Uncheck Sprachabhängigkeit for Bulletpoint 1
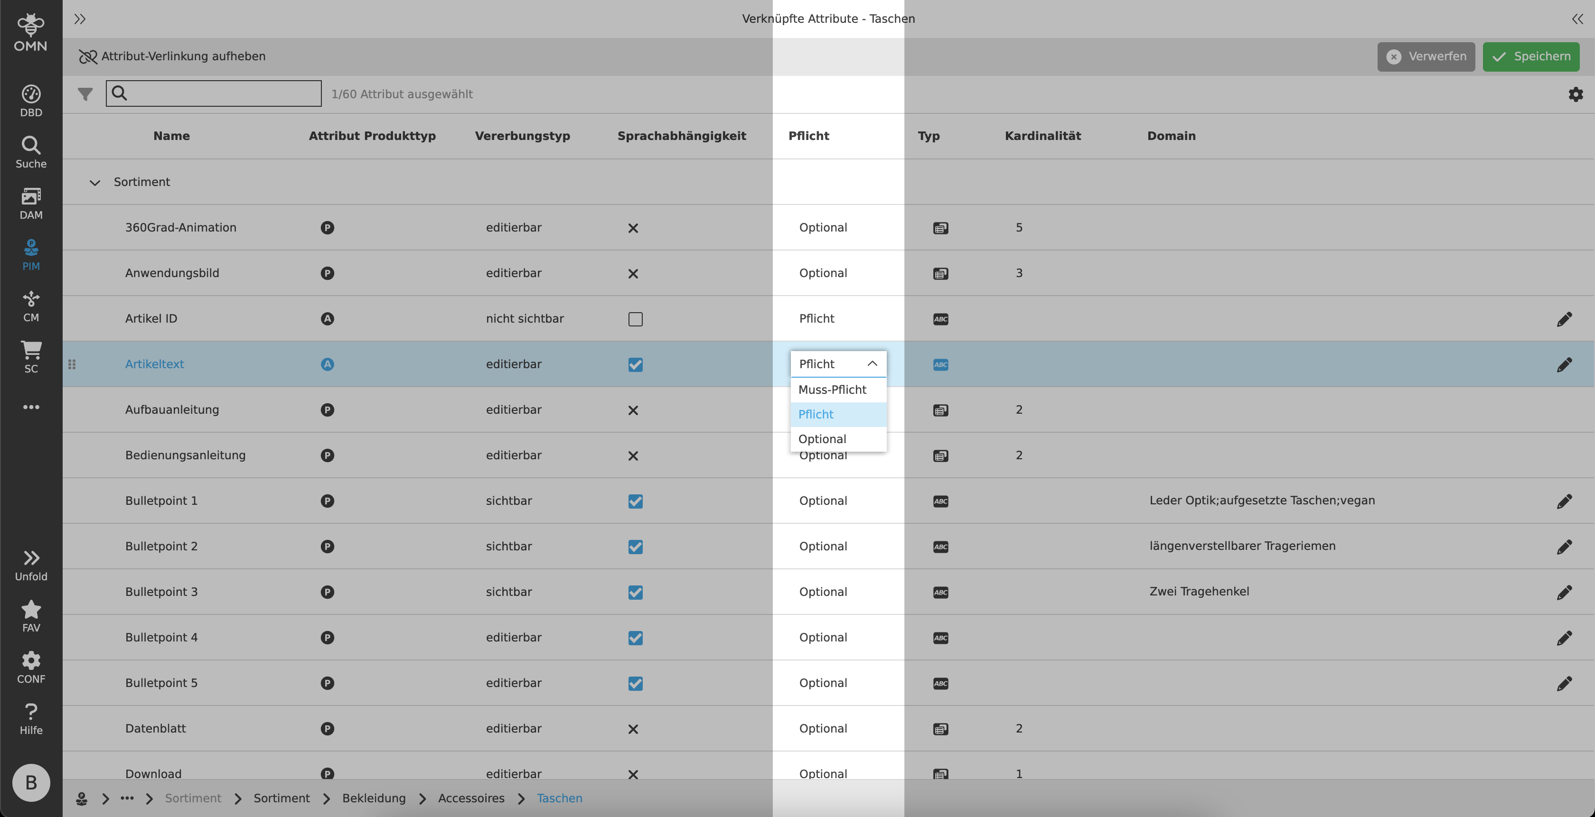Viewport: 1595px width, 817px height. (x=635, y=501)
